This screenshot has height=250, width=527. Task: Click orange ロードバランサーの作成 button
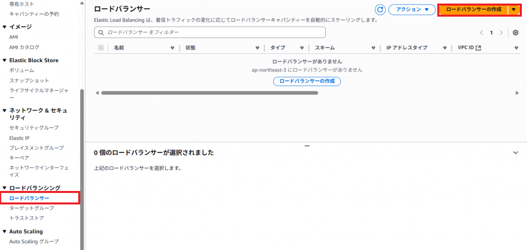coord(473,10)
